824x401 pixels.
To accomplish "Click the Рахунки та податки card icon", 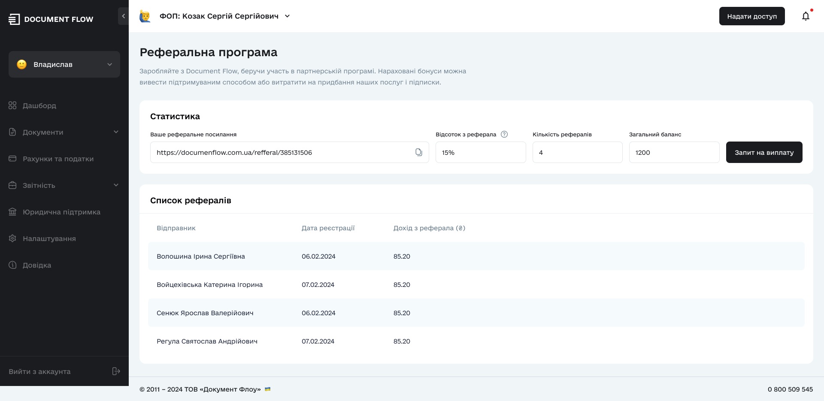I will (12, 159).
